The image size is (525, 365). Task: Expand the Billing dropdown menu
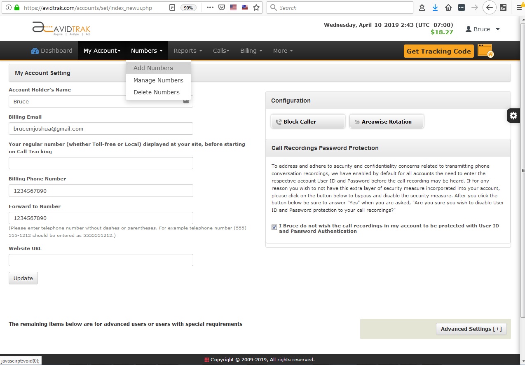coord(251,51)
